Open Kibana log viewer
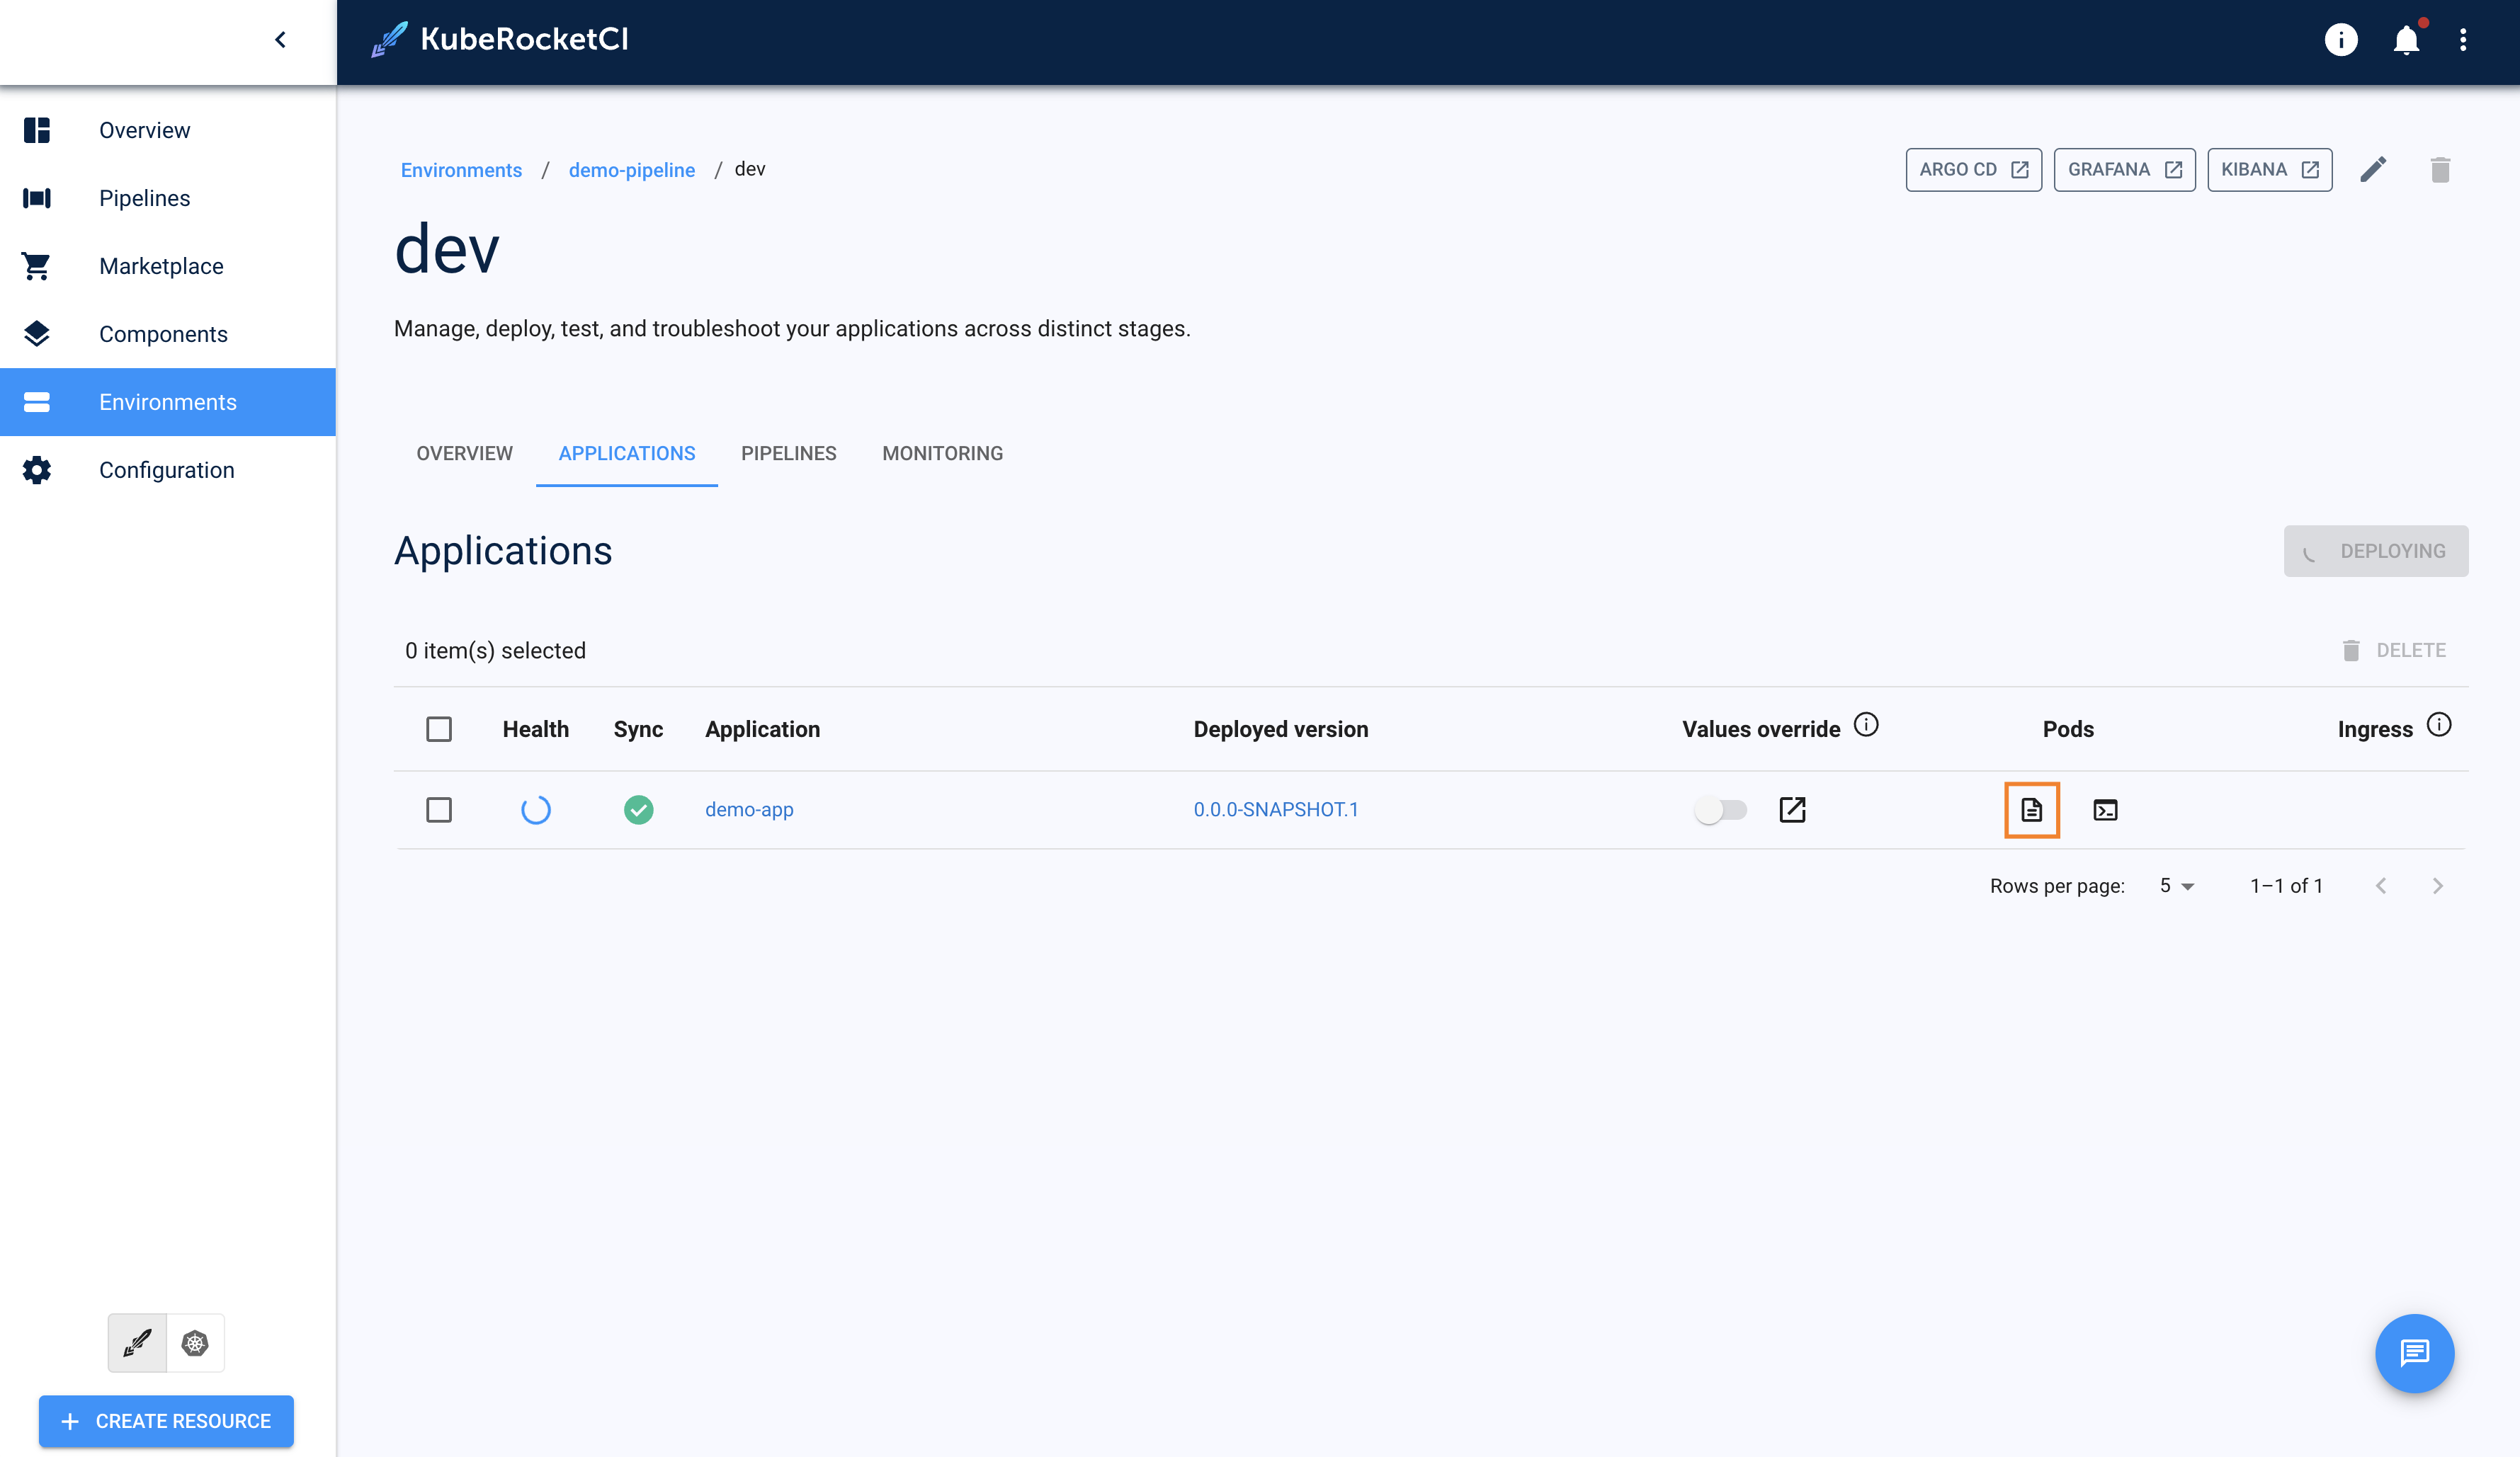Screen dimensions: 2520x1457 (x=2266, y=170)
